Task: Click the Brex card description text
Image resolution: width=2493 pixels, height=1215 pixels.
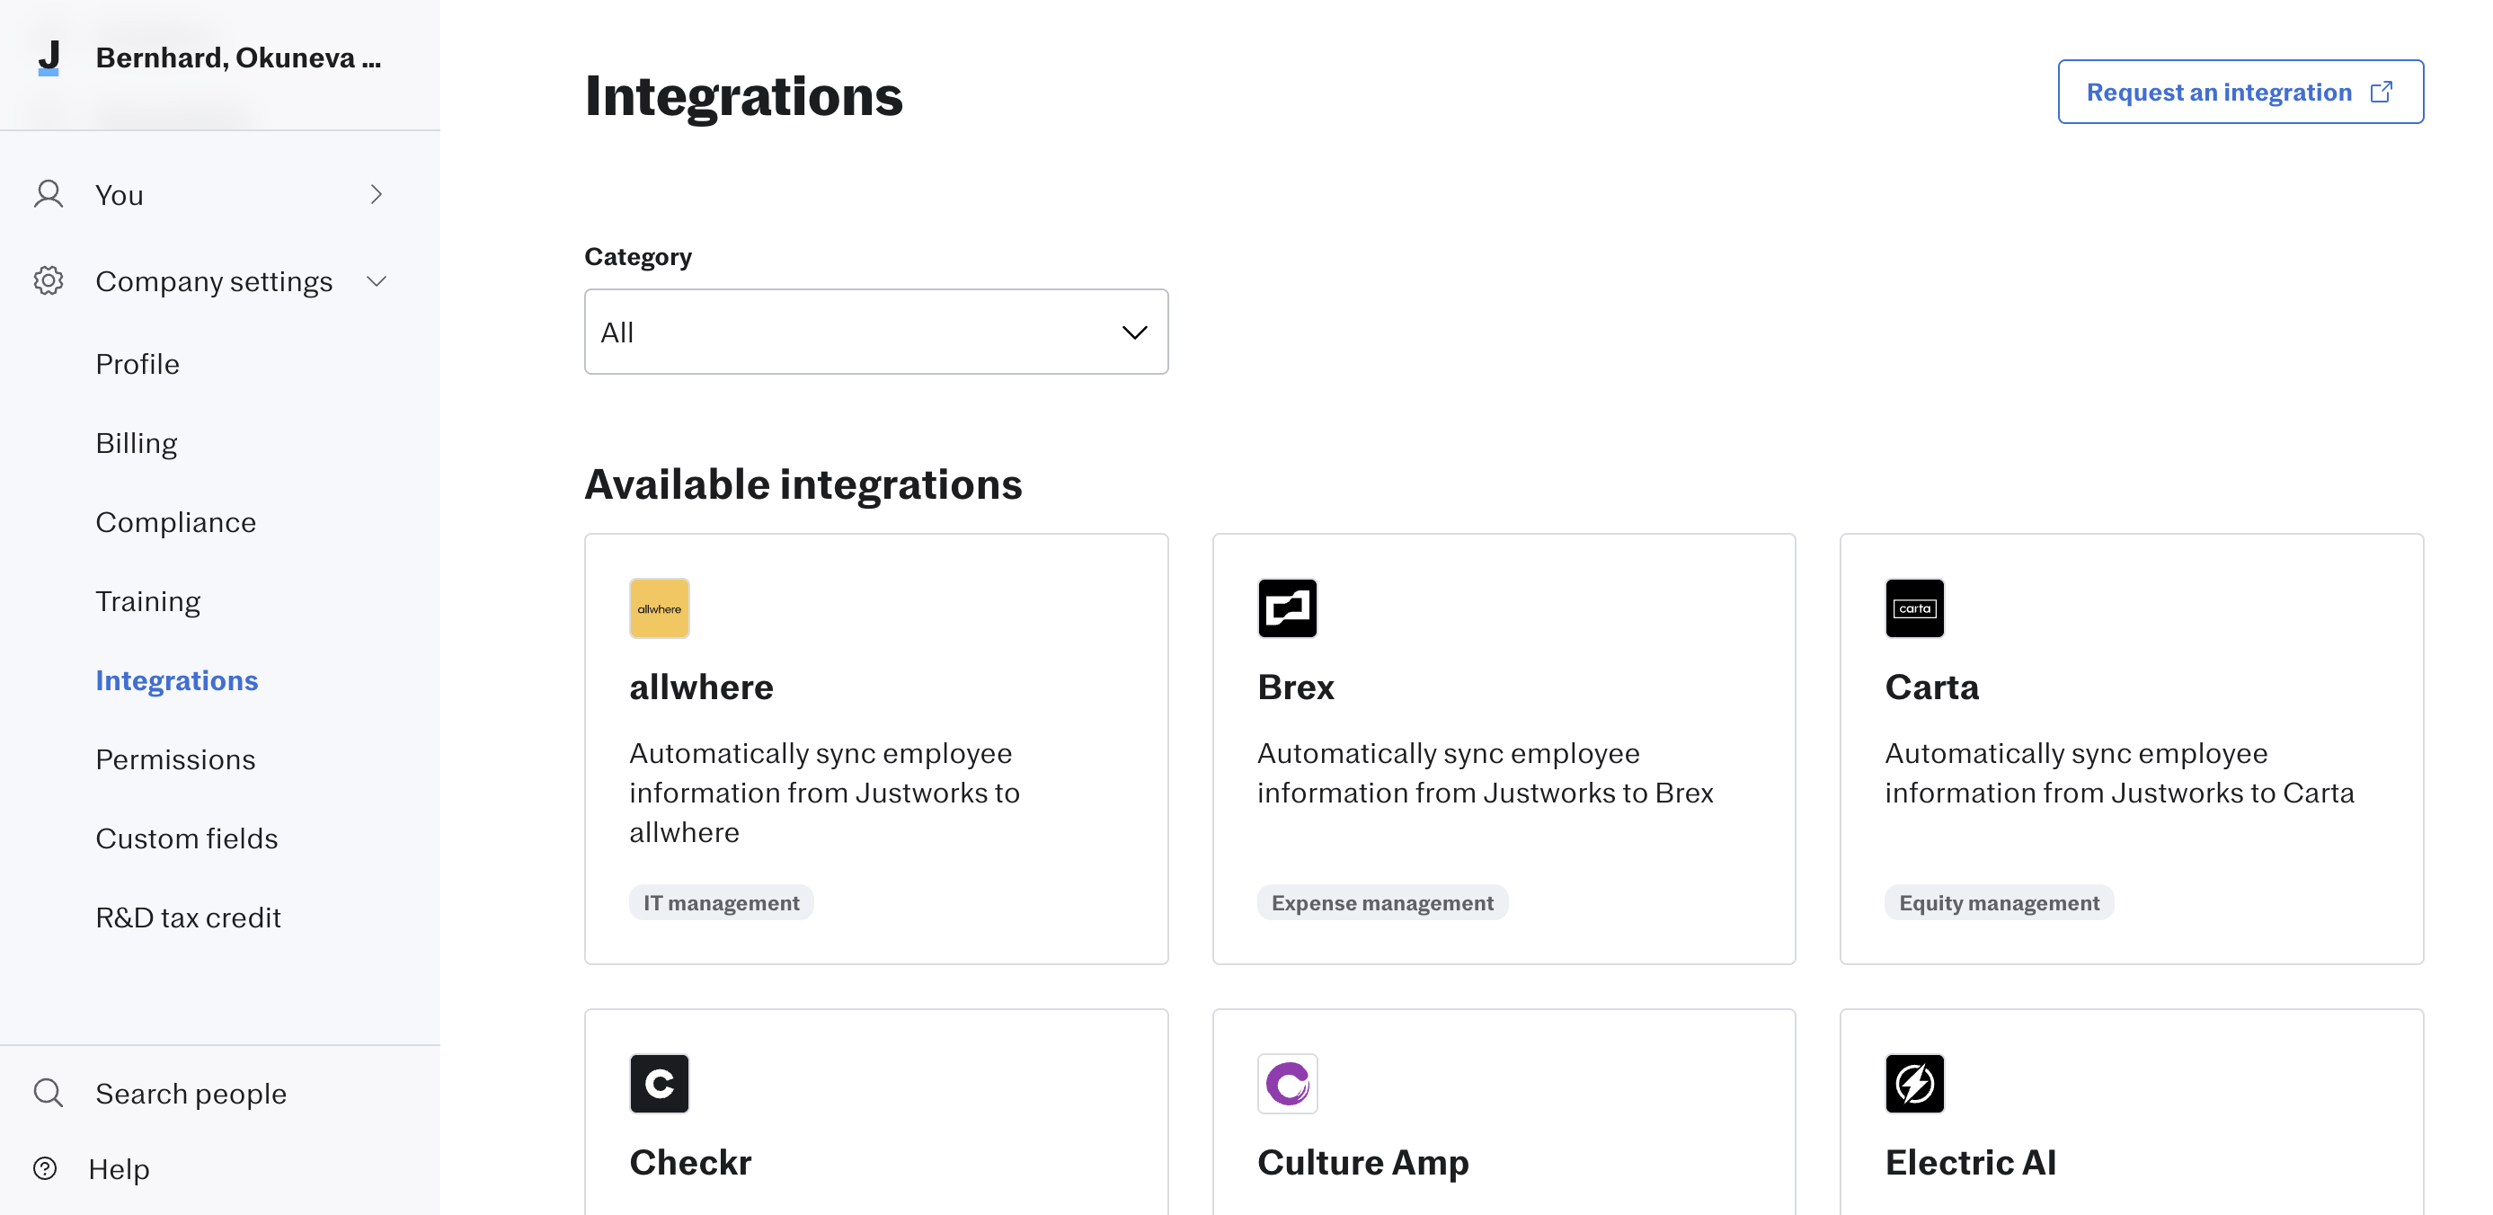Action: tap(1486, 773)
